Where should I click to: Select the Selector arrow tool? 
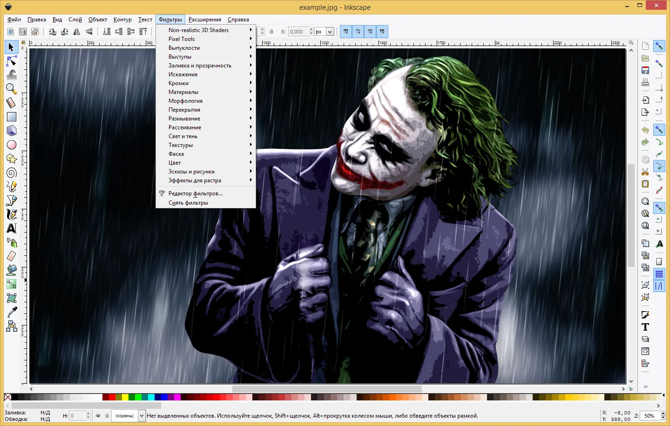click(11, 47)
